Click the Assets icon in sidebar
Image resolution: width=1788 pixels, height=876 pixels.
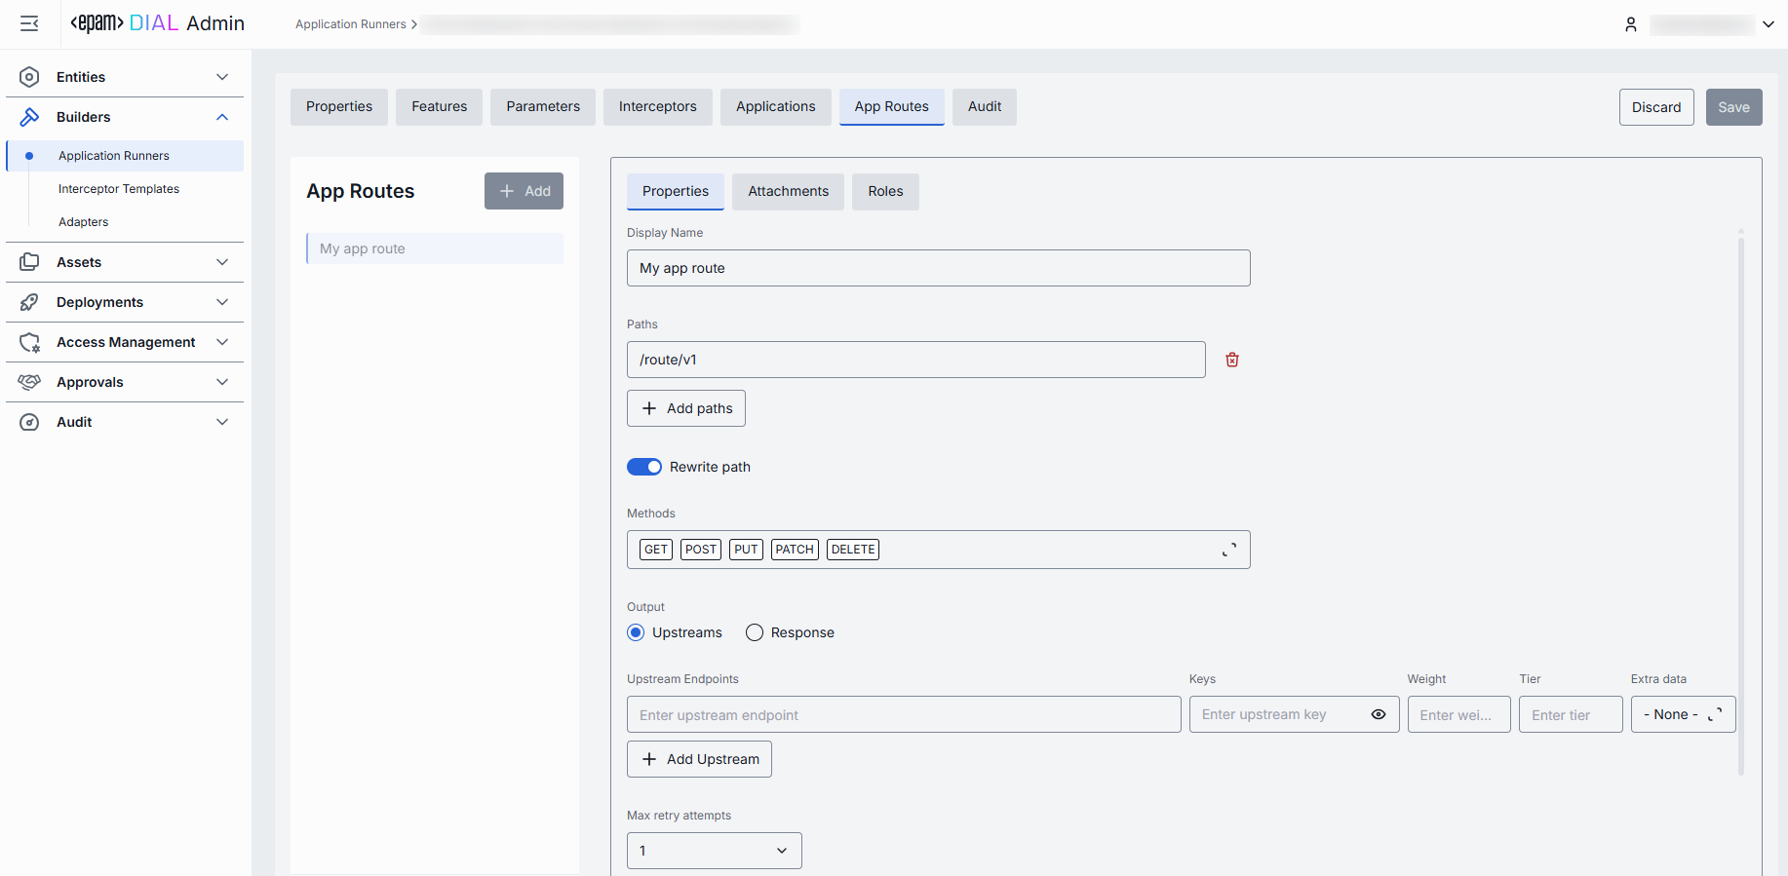(29, 262)
